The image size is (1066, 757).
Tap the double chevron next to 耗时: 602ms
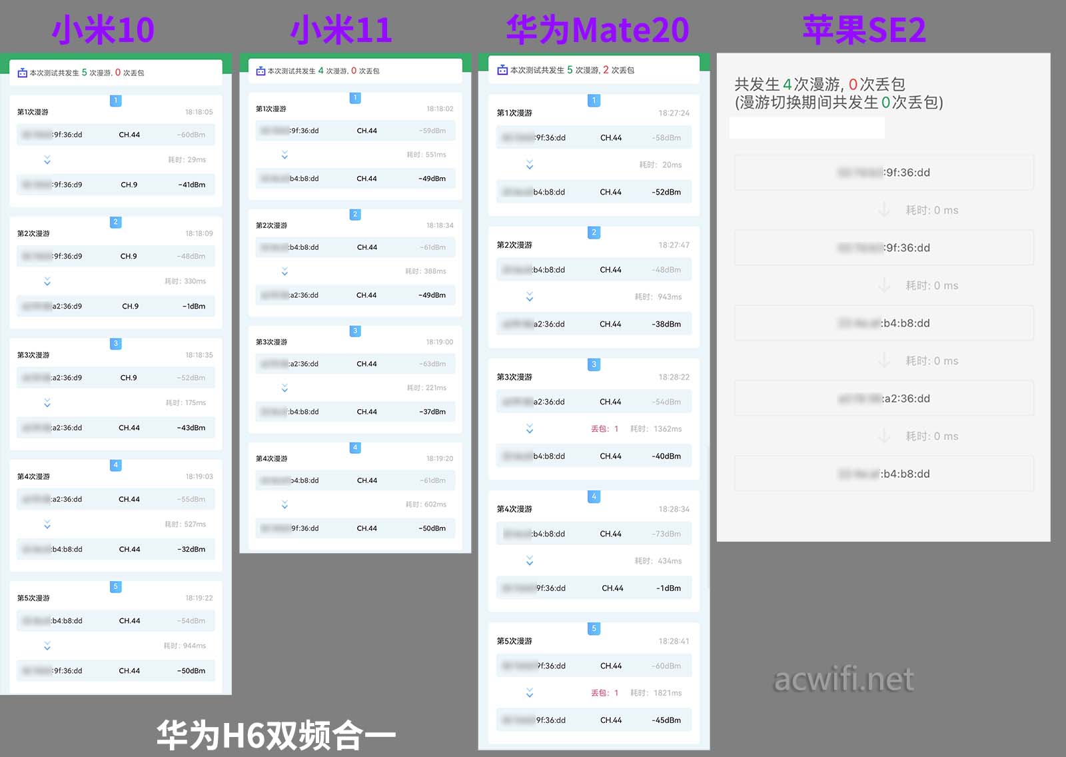(284, 504)
